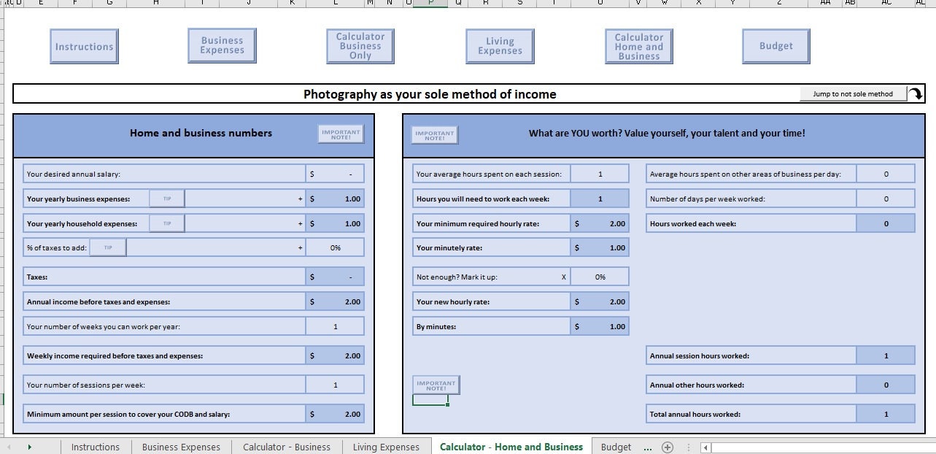Click the TIP icon next to "% of taxes to add"
The height and width of the screenshot is (454, 936).
click(x=107, y=247)
